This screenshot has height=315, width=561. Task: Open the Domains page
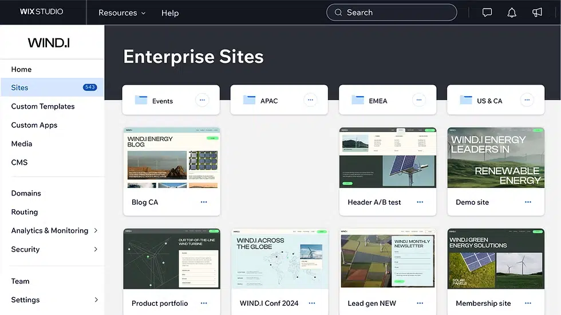[x=26, y=193]
